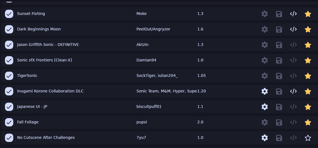
Task: Click configure gear for Japanese UI - JP
Action: pyautogui.click(x=265, y=107)
